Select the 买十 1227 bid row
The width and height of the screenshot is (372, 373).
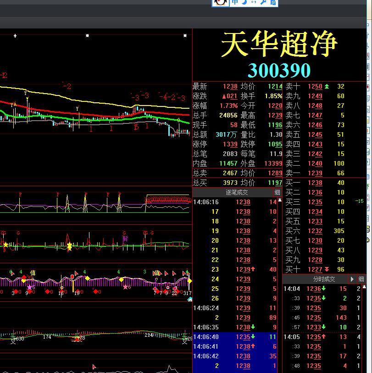(324, 269)
